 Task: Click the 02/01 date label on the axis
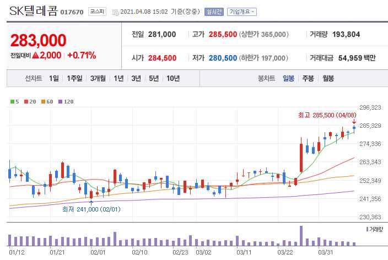[x=98, y=252]
